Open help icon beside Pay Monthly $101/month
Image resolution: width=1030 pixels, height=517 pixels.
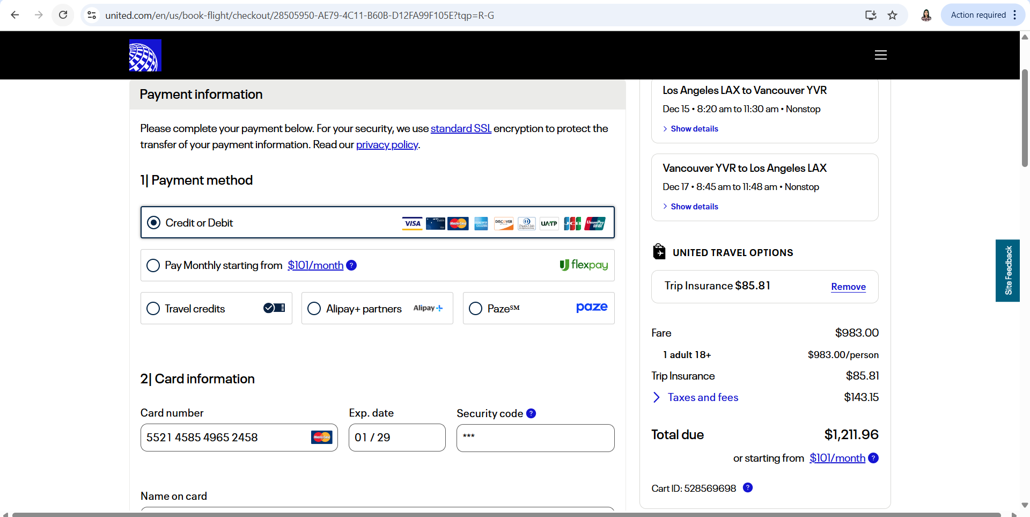pyautogui.click(x=351, y=265)
